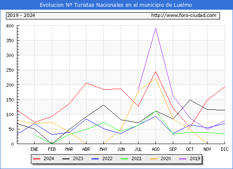Click the 250 value on y-axis

10,70
